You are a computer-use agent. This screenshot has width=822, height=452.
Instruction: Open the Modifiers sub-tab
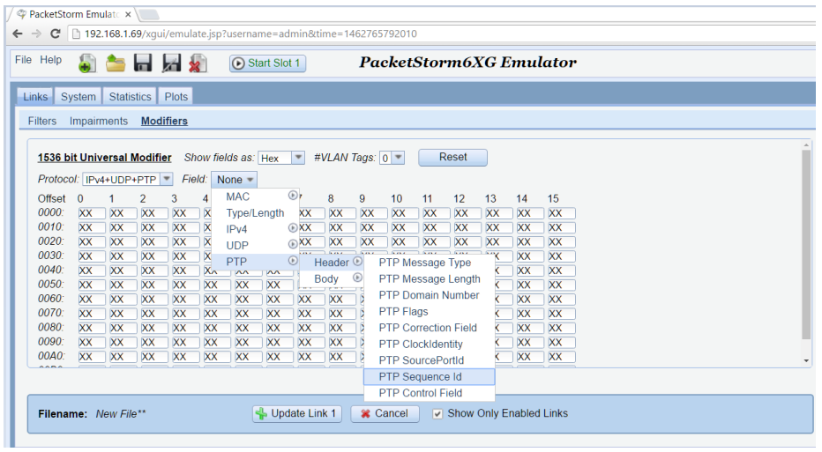[164, 121]
